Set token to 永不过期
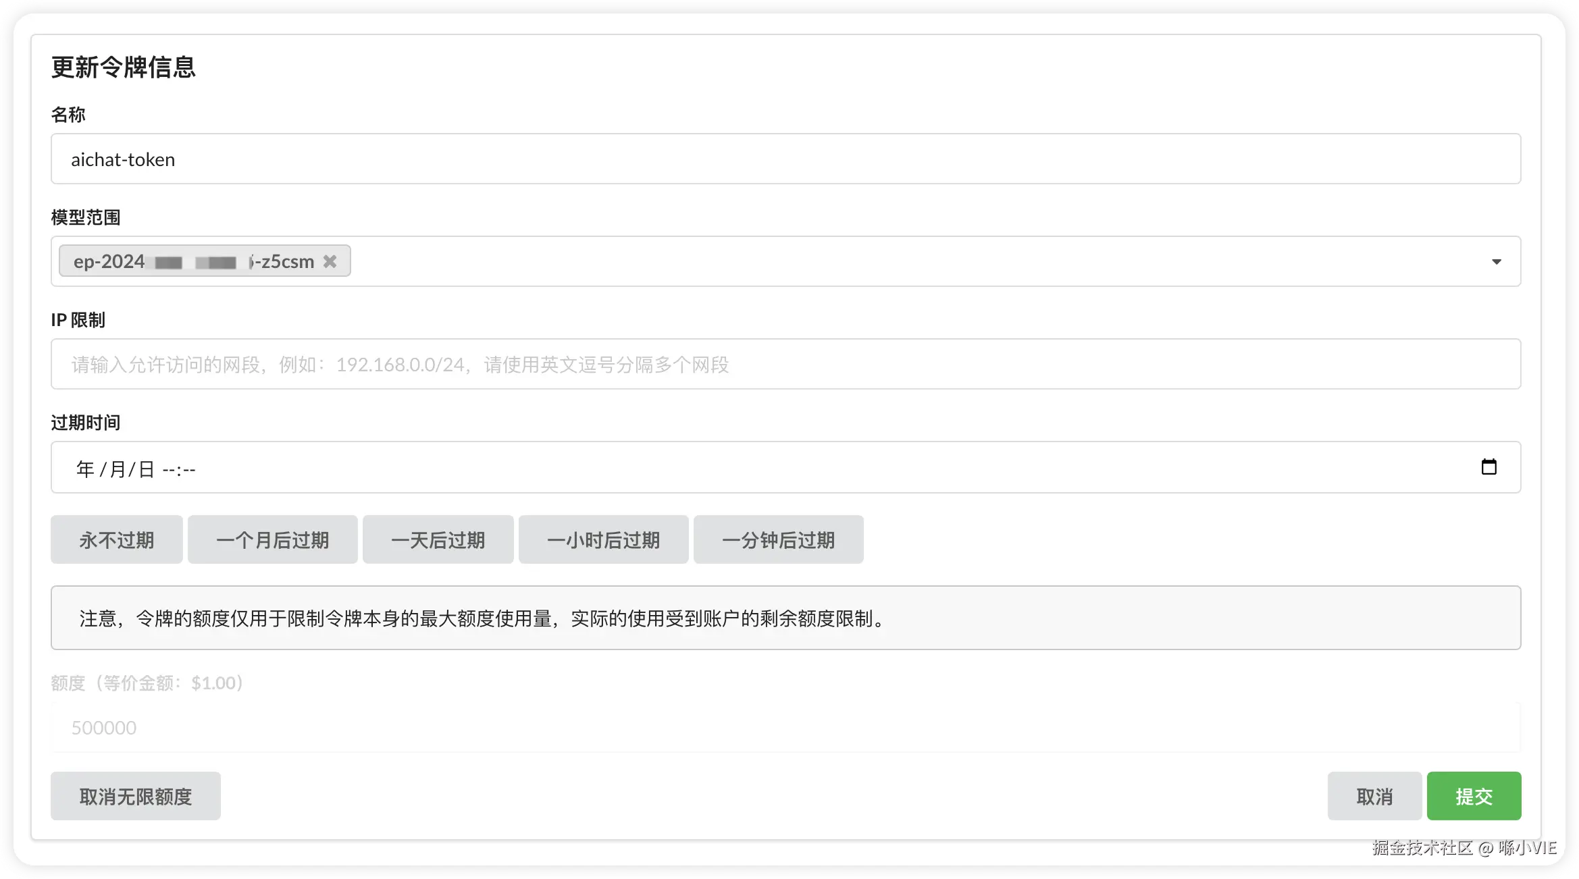The image size is (1579, 879). [116, 540]
